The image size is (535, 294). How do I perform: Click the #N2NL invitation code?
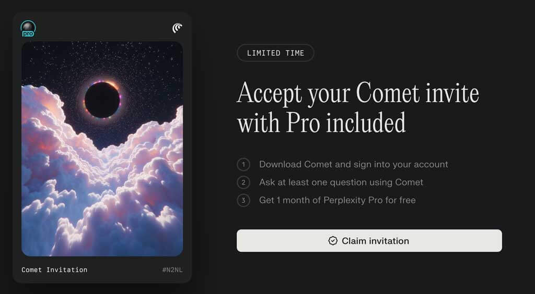[172, 270]
